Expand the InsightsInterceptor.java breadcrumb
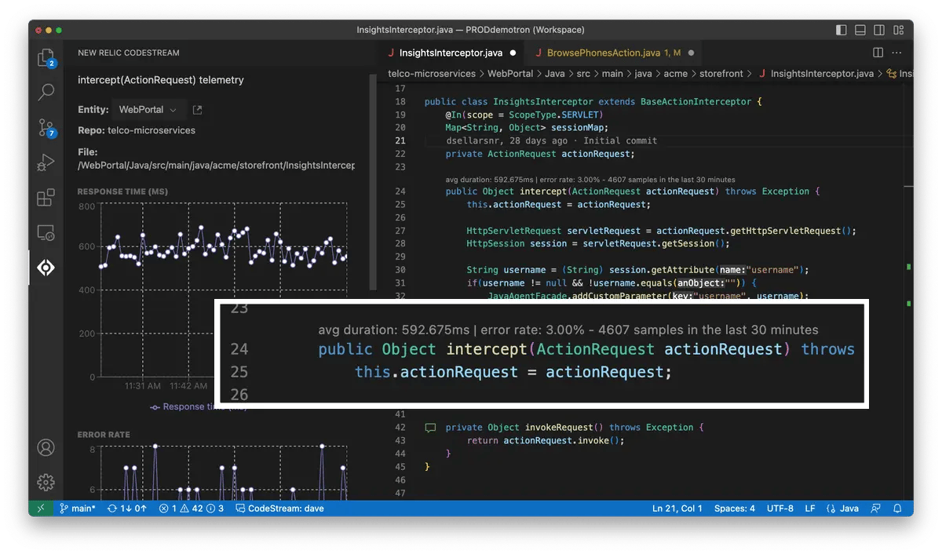 [822, 74]
